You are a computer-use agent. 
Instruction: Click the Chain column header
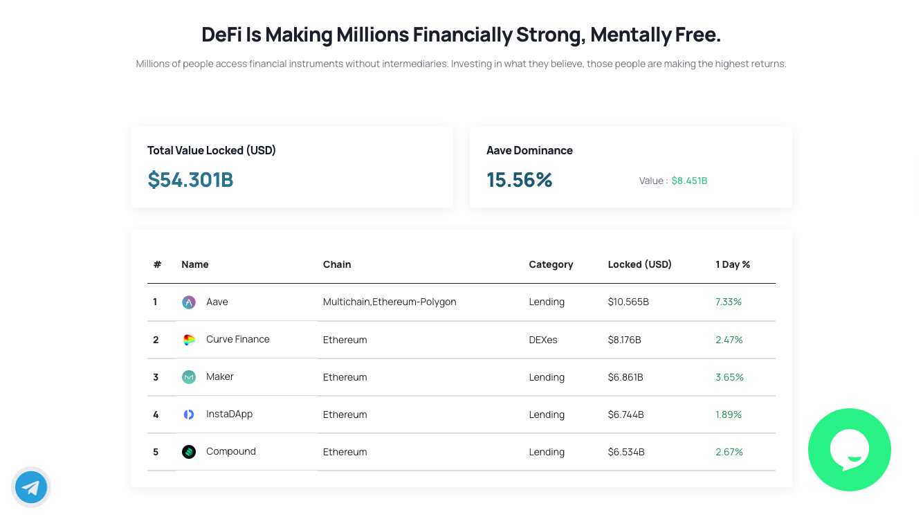click(337, 264)
